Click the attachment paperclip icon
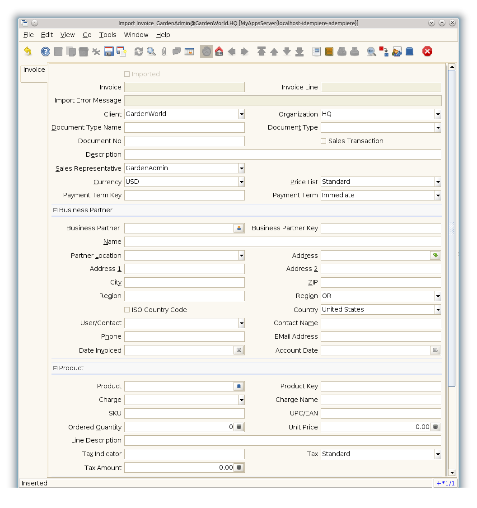The height and width of the screenshot is (508, 477). 164,51
